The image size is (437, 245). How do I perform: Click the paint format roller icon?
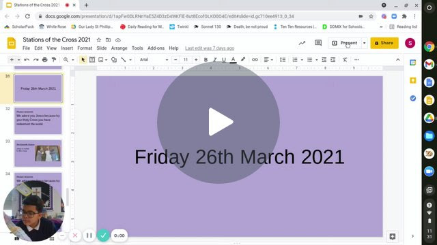(54, 60)
